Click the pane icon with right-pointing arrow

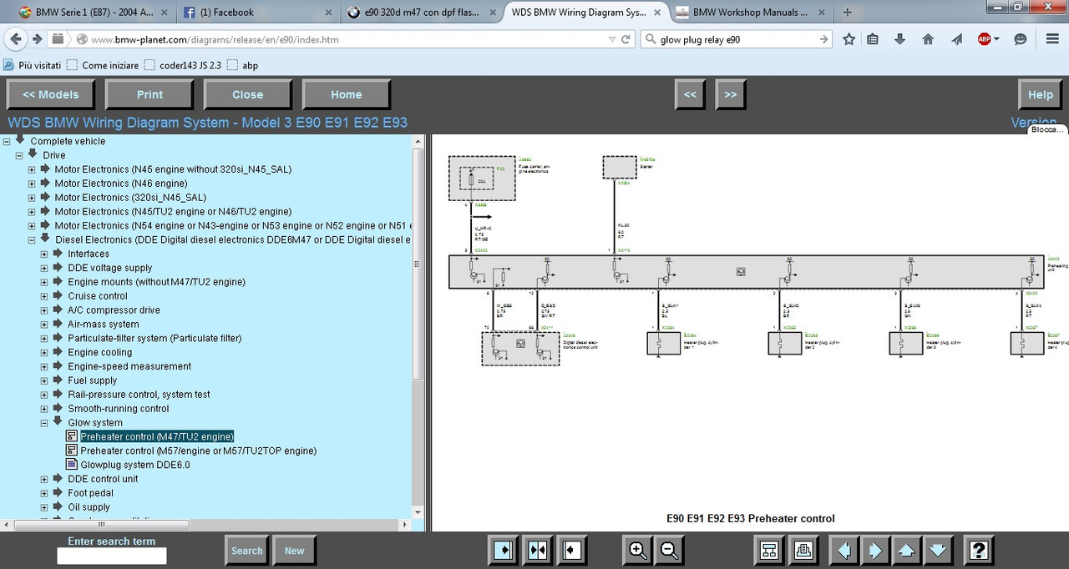(504, 551)
